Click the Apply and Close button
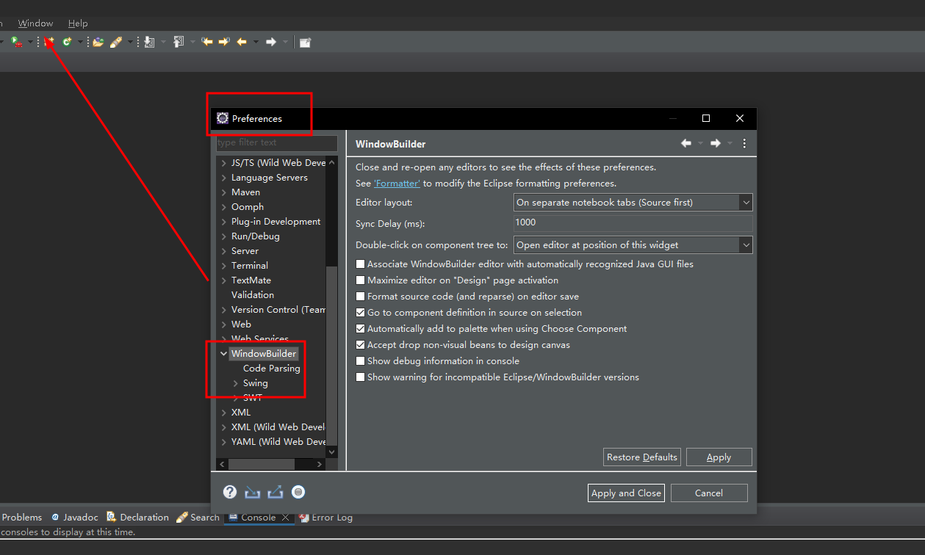925x555 pixels. (x=627, y=493)
